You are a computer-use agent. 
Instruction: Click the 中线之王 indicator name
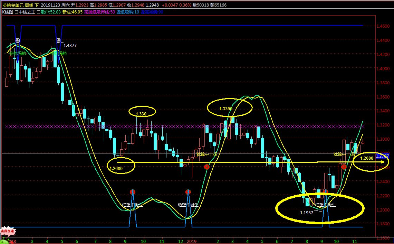pos(27,12)
